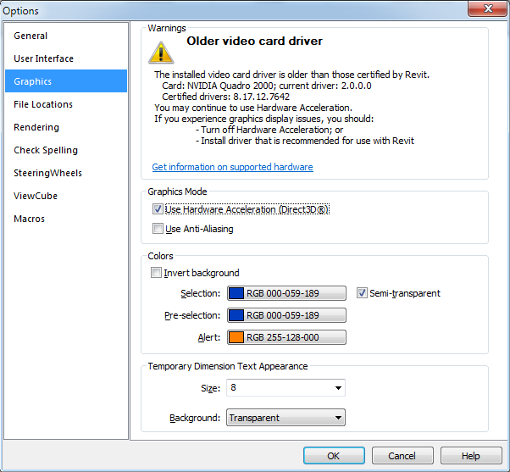Change the Alert color button

(286, 337)
